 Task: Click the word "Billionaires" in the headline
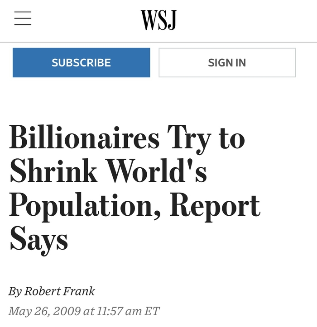click(x=84, y=137)
